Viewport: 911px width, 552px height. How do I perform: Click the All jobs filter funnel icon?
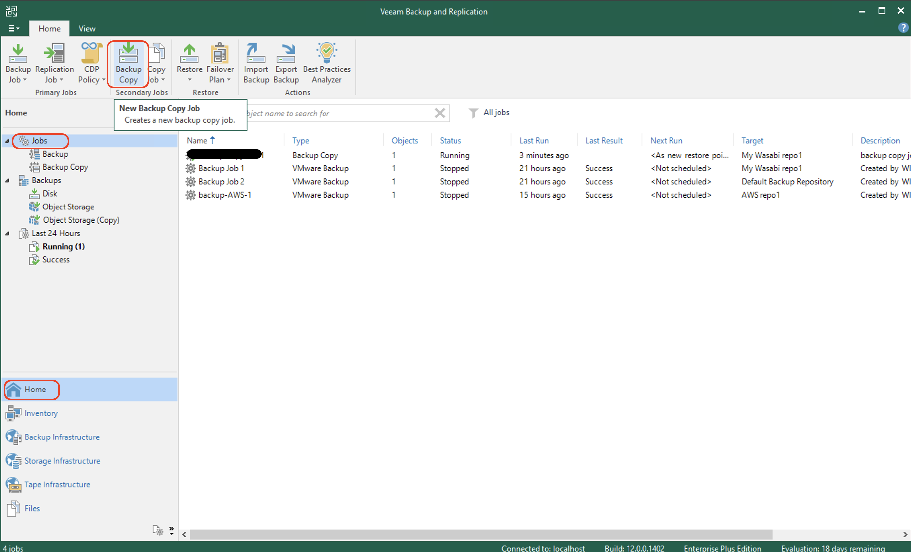point(473,113)
